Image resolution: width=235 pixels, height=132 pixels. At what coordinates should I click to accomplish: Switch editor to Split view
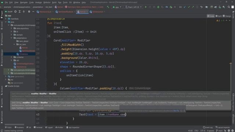(218, 16)
